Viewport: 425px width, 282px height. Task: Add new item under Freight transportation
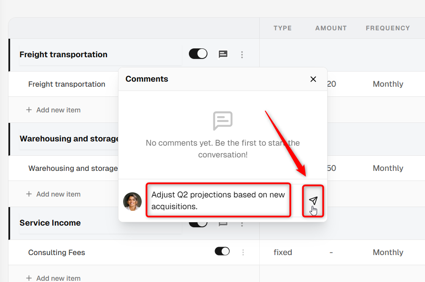53,110
